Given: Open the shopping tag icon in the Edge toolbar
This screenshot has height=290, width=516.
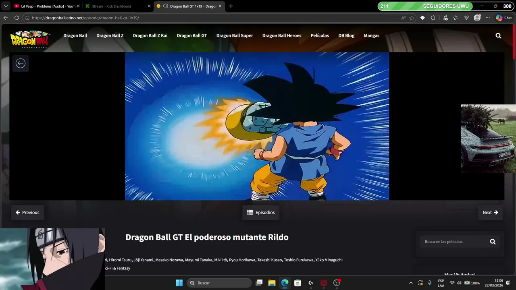Looking at the screenshot, I should click(x=422, y=18).
